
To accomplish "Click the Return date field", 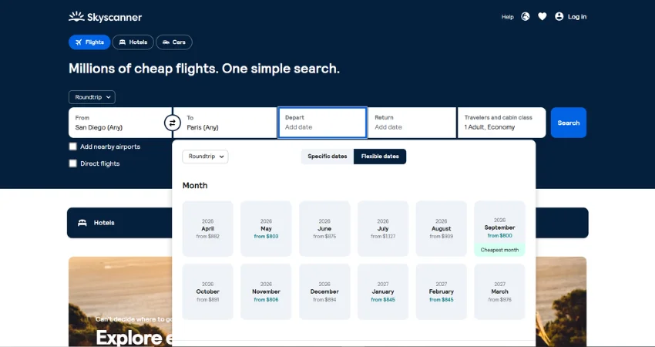I will [412, 123].
